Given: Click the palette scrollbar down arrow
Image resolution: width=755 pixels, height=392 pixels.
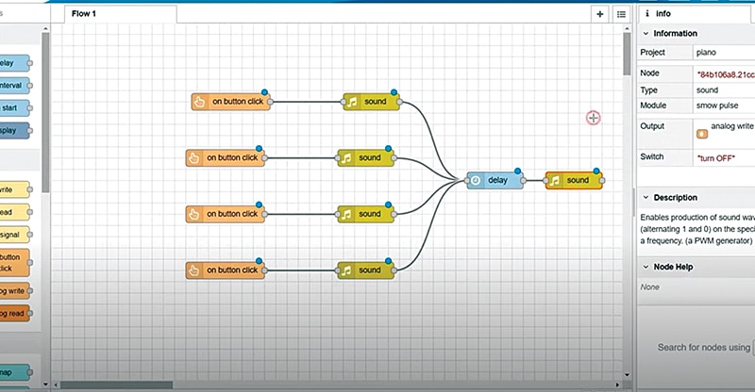Looking at the screenshot, I should point(45,384).
